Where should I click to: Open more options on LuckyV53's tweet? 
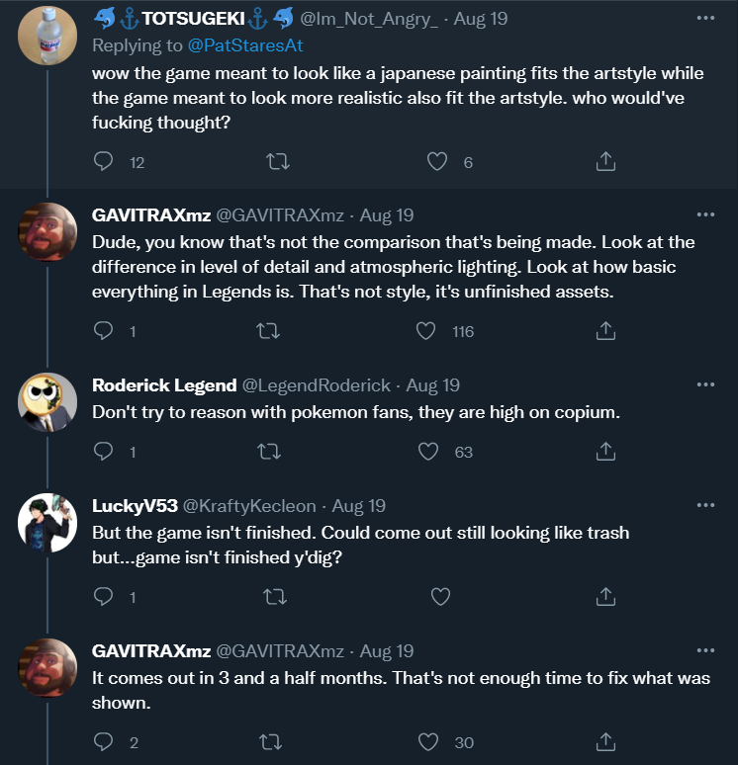(x=705, y=505)
